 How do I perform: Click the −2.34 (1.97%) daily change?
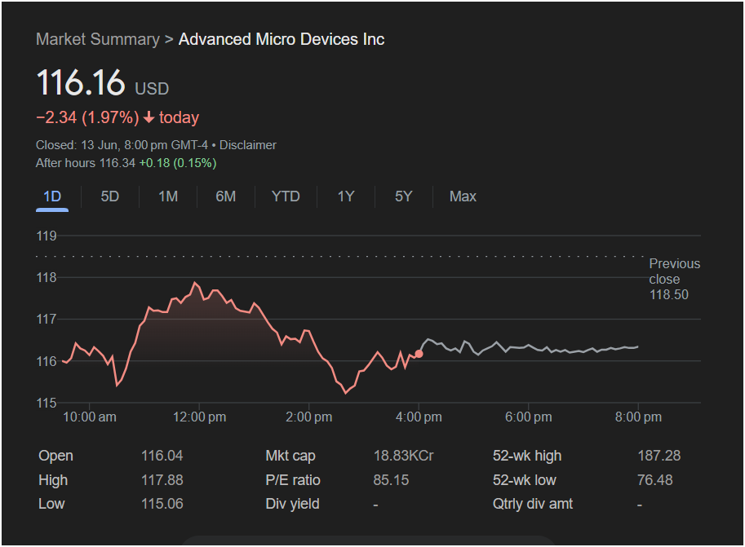[x=87, y=117]
